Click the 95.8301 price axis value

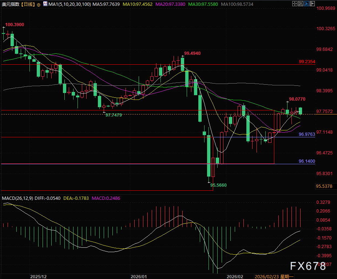point(325,173)
